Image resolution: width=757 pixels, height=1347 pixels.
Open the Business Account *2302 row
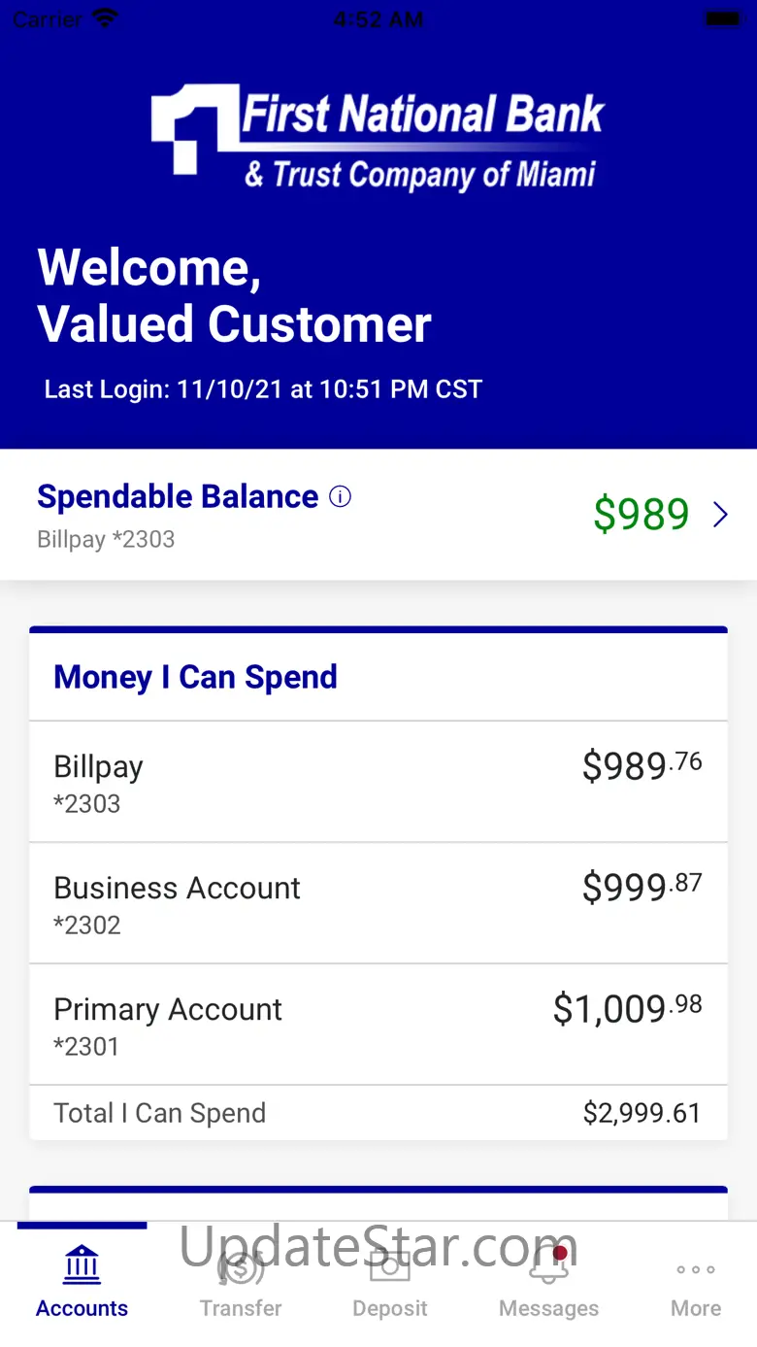[378, 903]
